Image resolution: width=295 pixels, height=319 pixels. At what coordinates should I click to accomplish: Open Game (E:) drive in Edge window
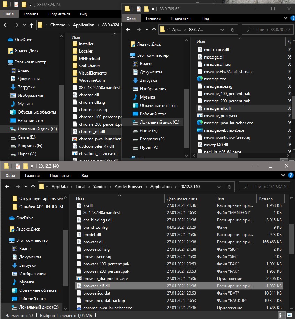pyautogui.click(x=146, y=131)
